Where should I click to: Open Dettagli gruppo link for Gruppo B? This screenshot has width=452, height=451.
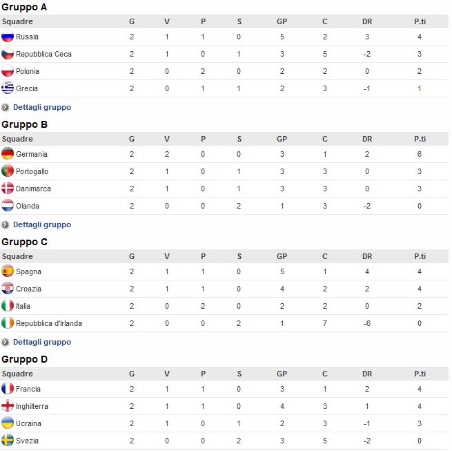pos(42,224)
